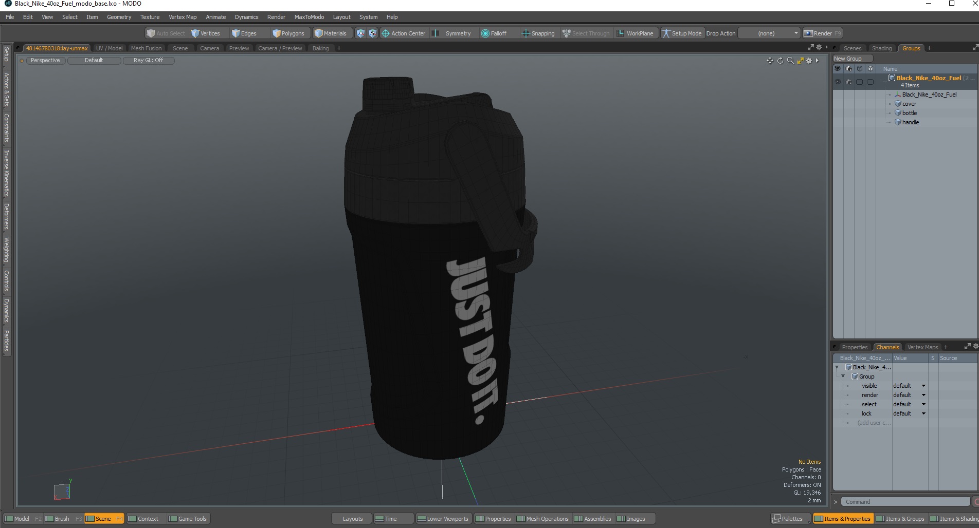Open the Vertex Map menu
The image size is (979, 528).
[183, 17]
